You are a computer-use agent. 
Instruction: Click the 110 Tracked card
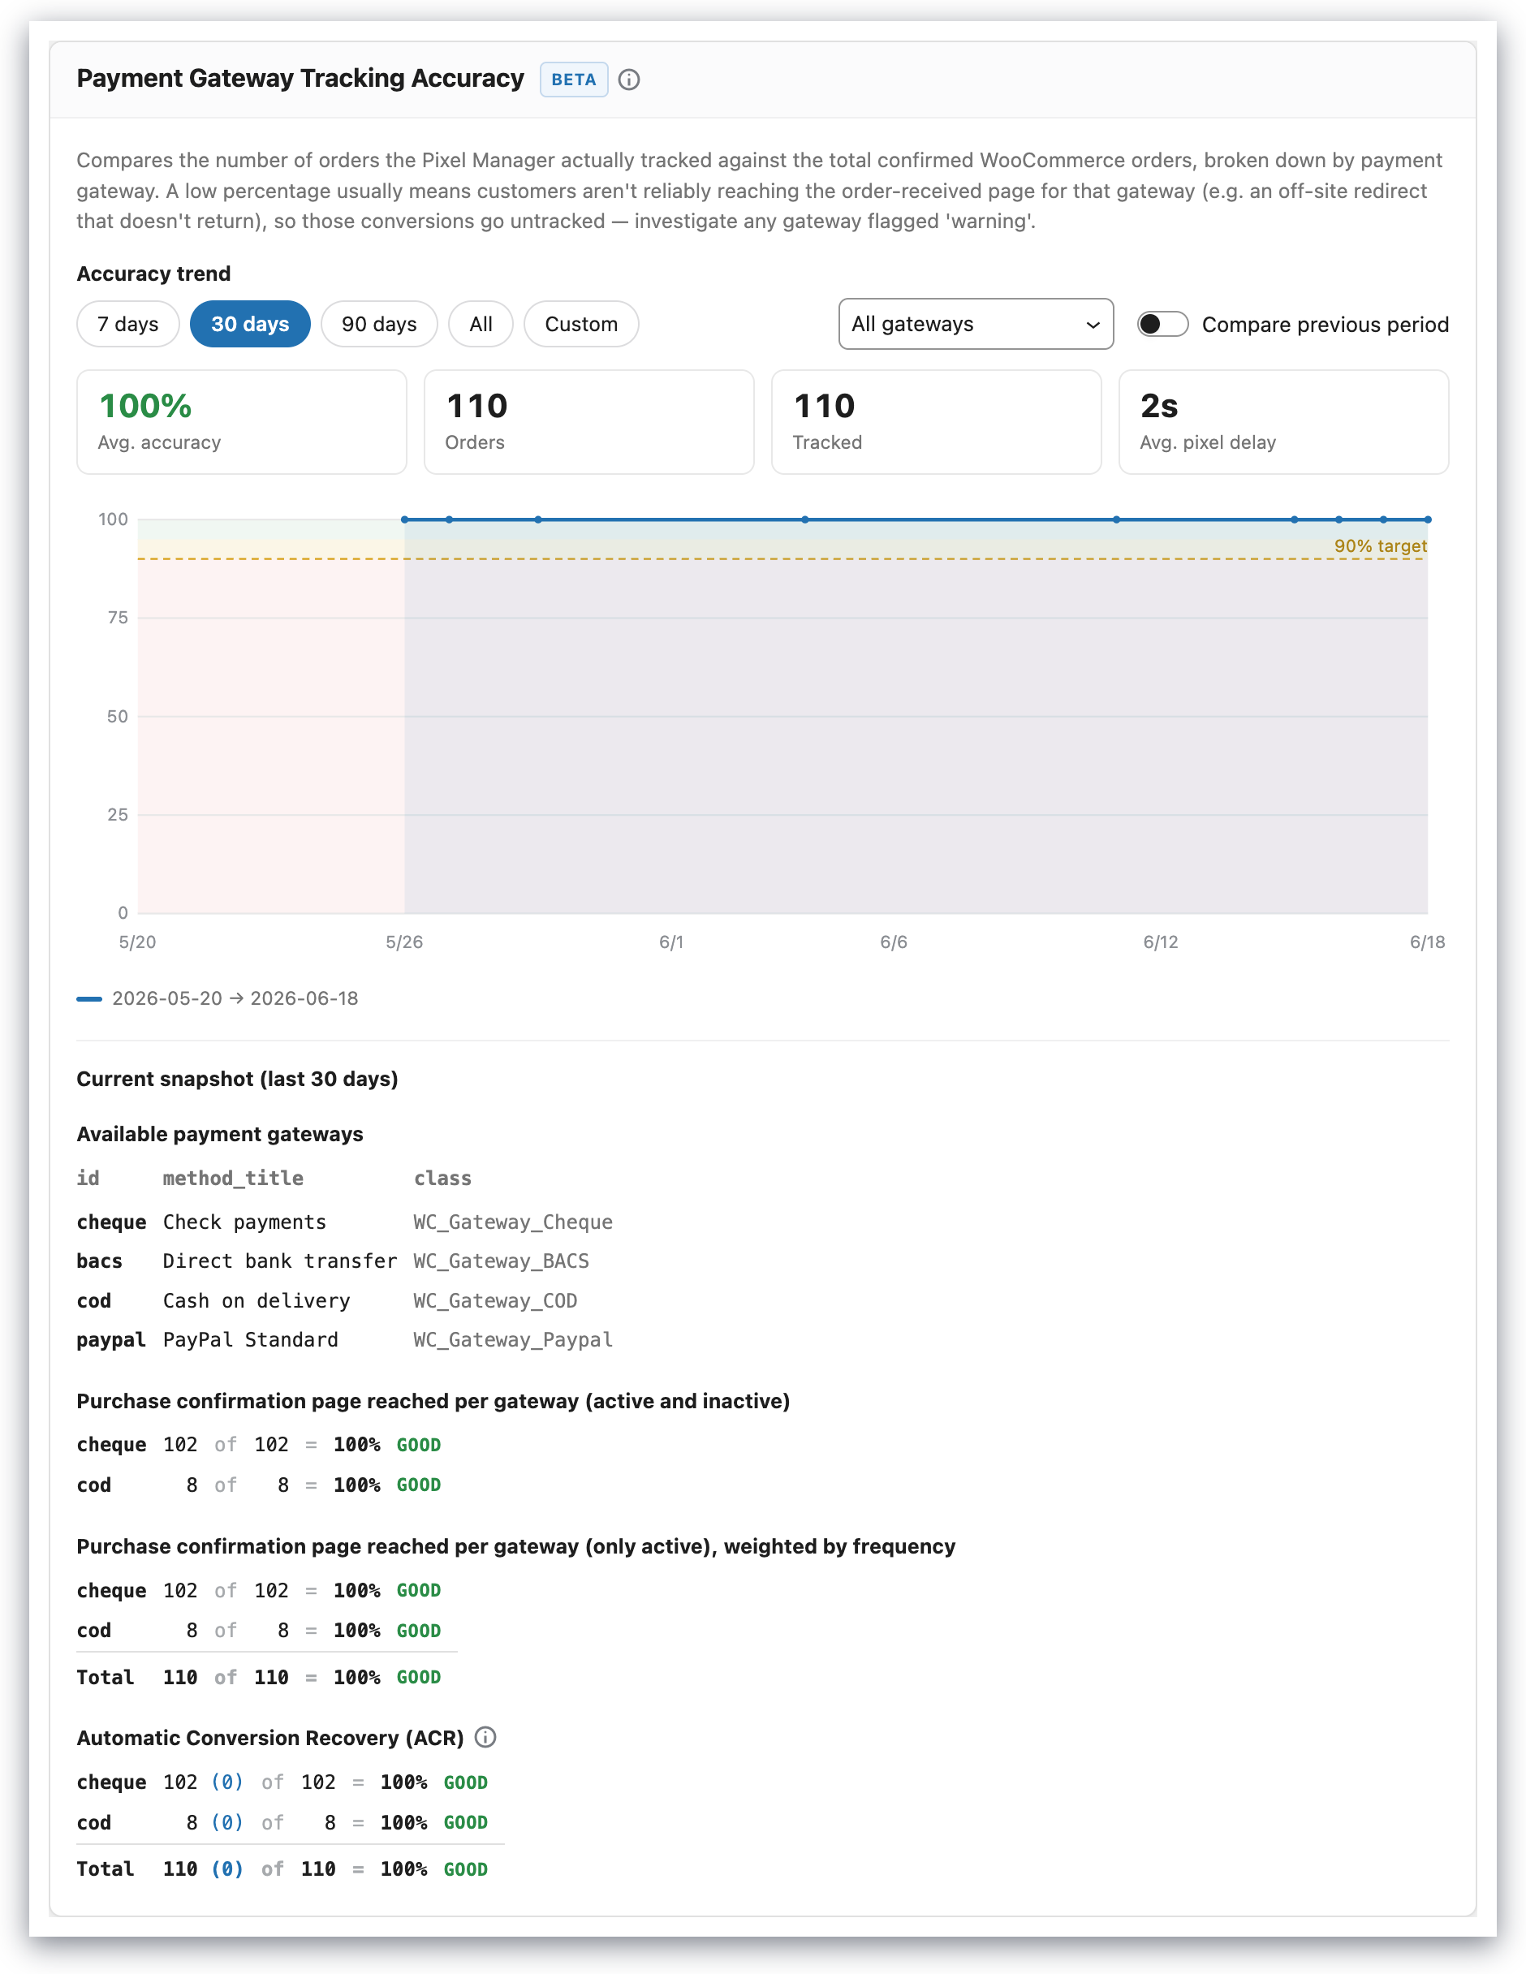[936, 421]
